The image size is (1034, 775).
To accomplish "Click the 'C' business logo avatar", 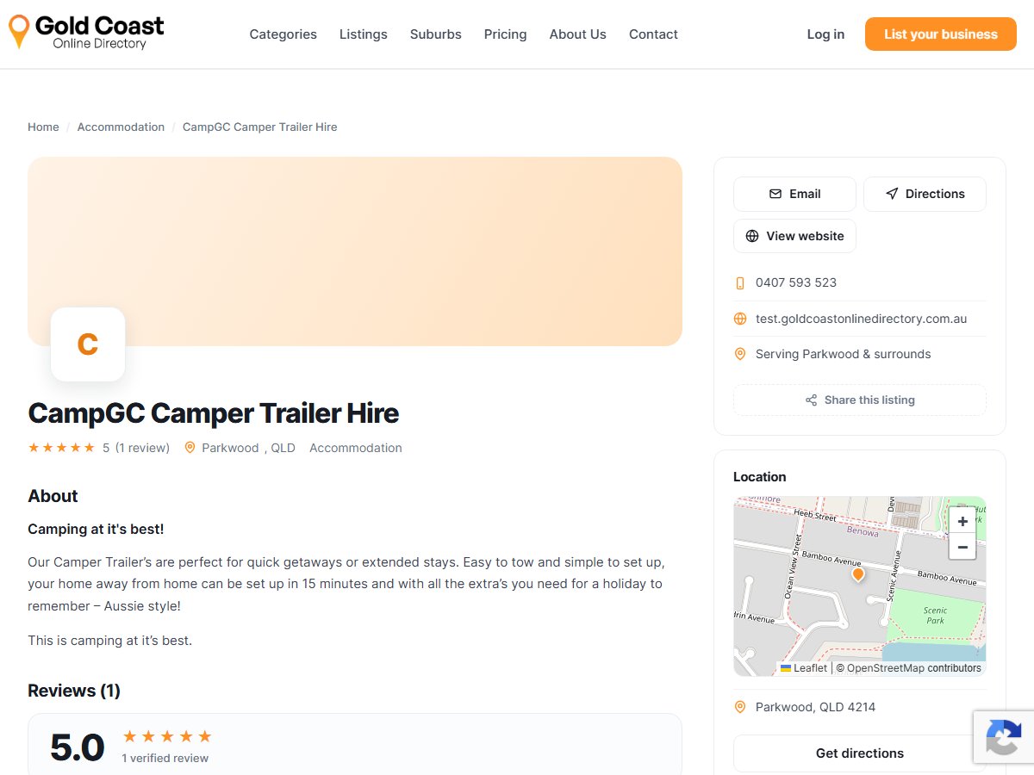I will pos(88,344).
